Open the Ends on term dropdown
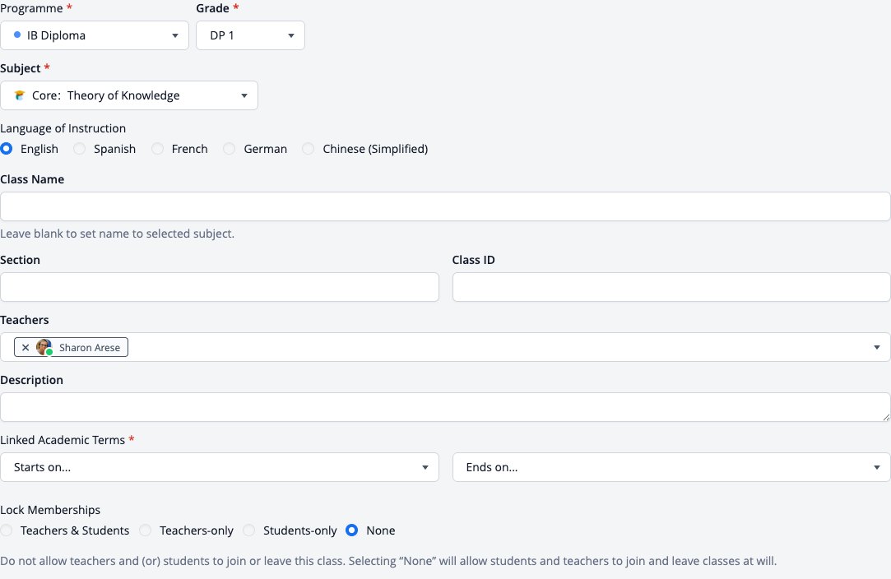The height and width of the screenshot is (579, 891). click(671, 467)
